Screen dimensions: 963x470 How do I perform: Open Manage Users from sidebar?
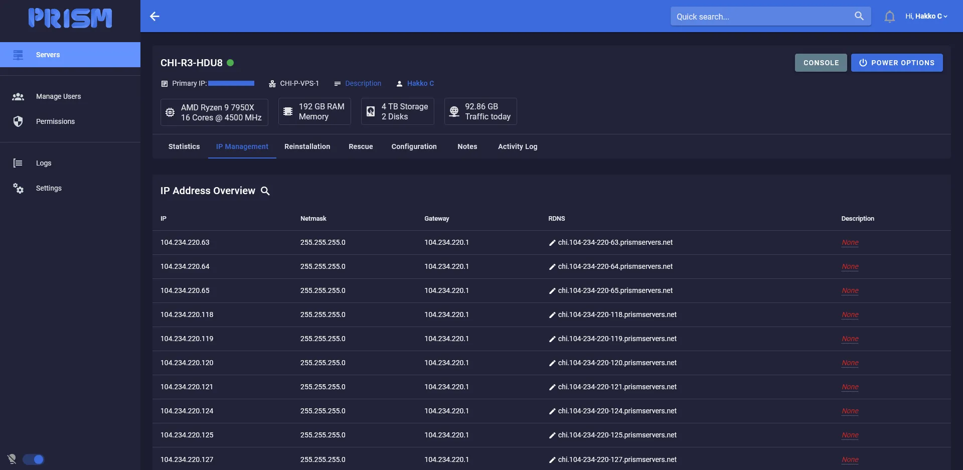click(58, 96)
